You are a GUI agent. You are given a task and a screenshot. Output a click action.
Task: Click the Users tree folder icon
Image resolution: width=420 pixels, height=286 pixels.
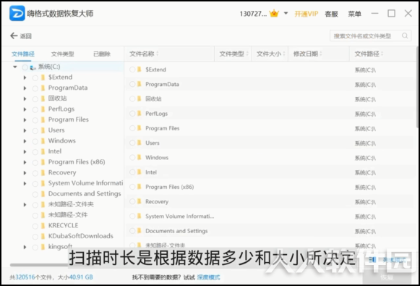[43, 130]
